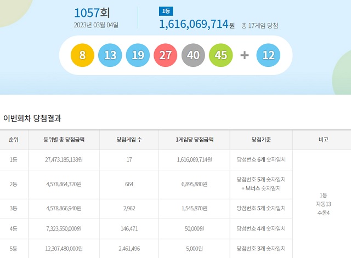Screen dimensions: 351x258
Task: Click total prize 27,473,185,138원 cell
Action: click(64, 159)
